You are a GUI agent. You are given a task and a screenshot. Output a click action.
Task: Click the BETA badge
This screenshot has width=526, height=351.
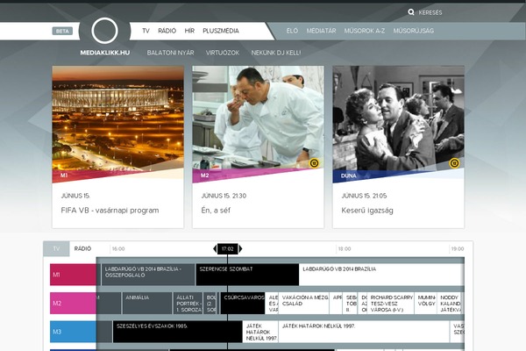[x=62, y=31]
